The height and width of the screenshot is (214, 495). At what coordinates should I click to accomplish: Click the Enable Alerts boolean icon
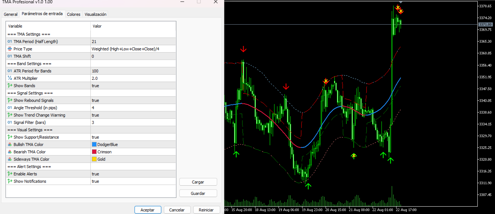tap(10, 174)
